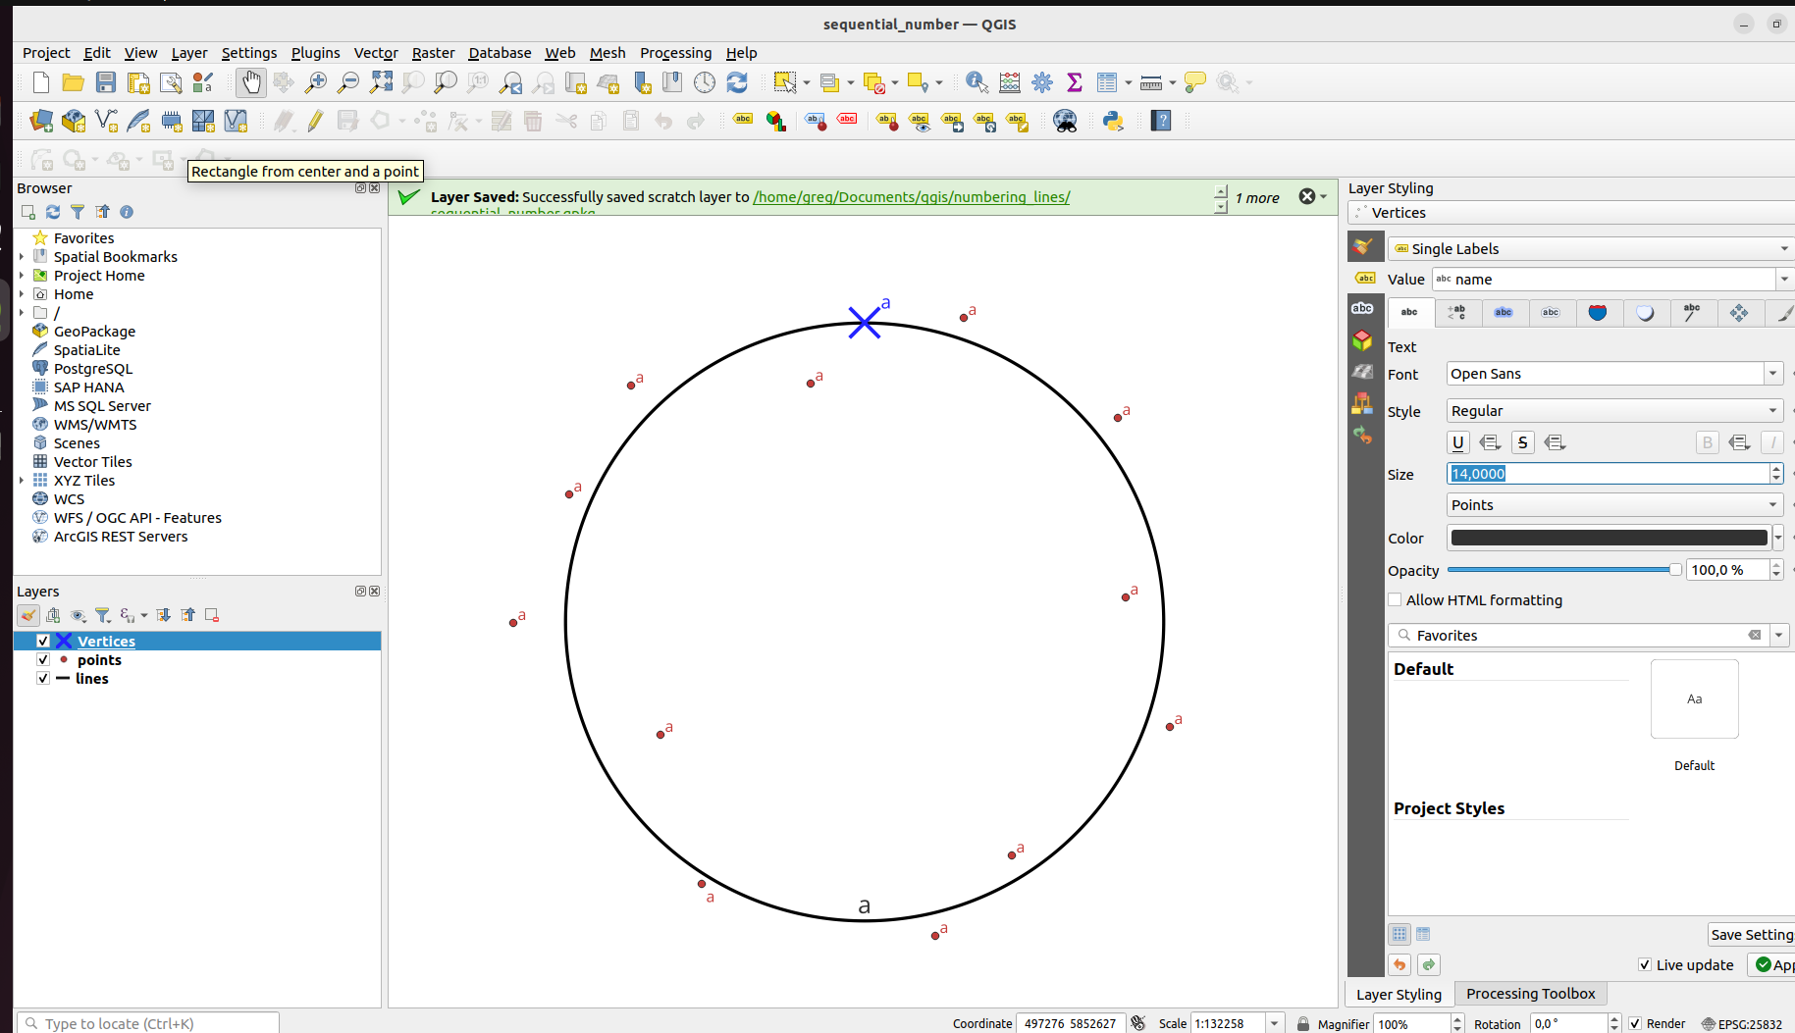Click the Favorites style search field
This screenshot has height=1033, width=1795.
pos(1578,635)
